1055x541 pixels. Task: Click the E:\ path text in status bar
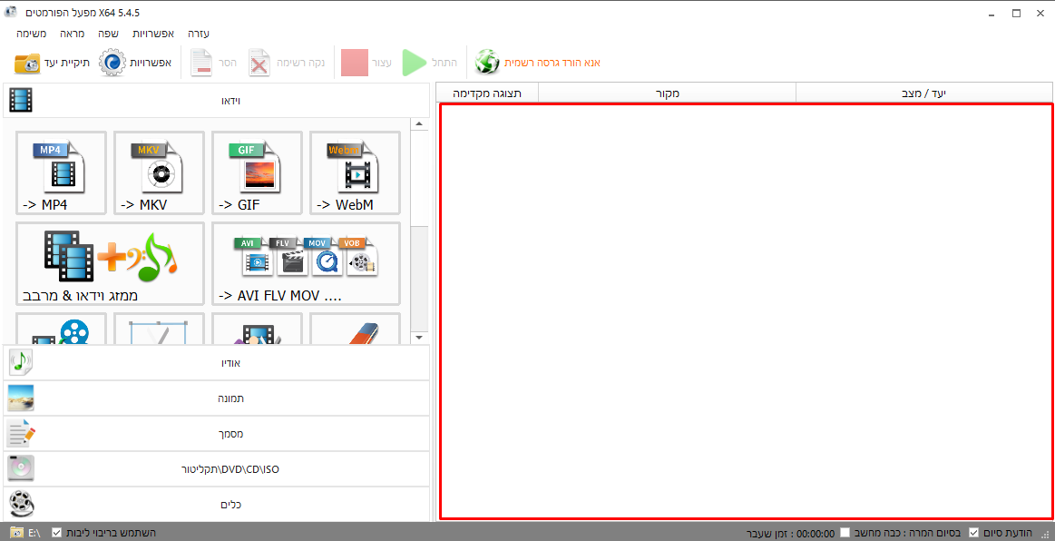click(x=34, y=533)
